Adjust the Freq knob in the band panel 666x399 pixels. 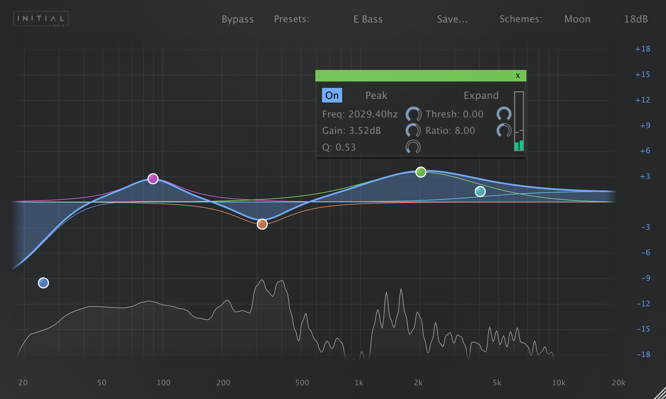pyautogui.click(x=413, y=114)
